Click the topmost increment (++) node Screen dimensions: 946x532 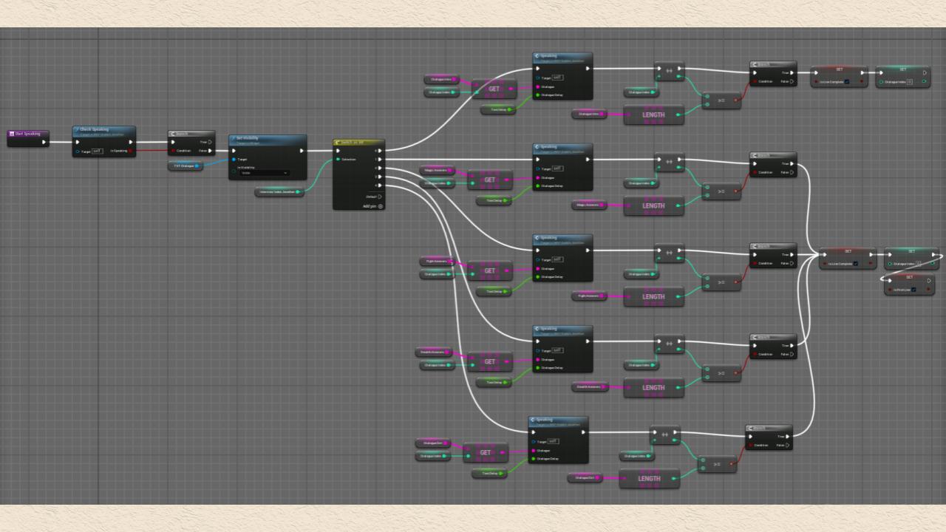(669, 71)
